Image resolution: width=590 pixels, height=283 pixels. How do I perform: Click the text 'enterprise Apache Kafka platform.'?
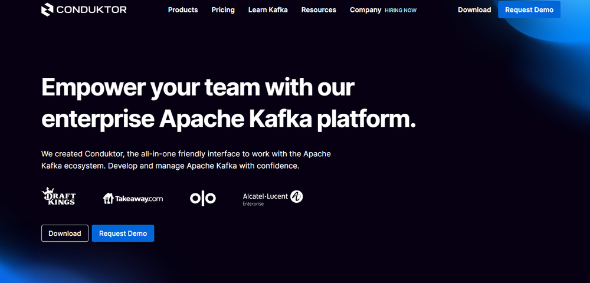[x=228, y=119]
